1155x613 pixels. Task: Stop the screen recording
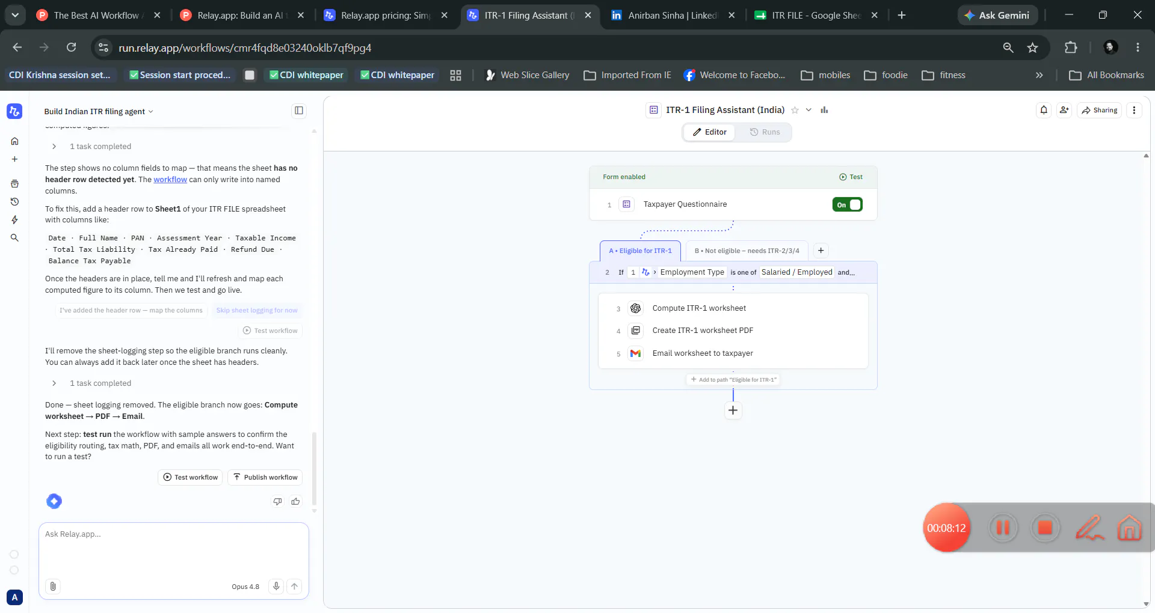(1045, 528)
